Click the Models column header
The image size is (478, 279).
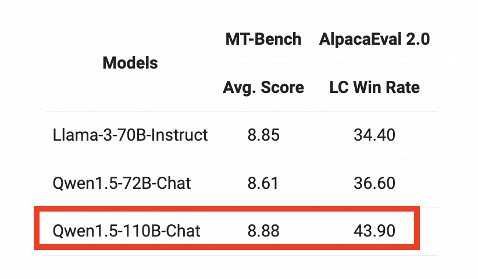(x=130, y=63)
